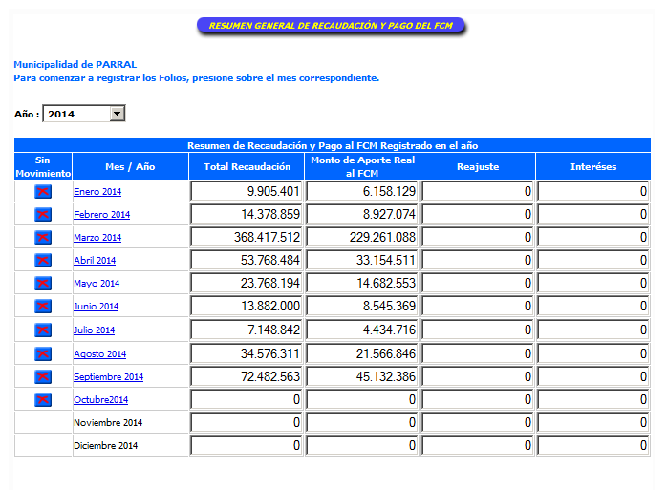Click the Noviembre 2014 row label
The width and height of the screenshot is (667, 490).
click(x=108, y=423)
